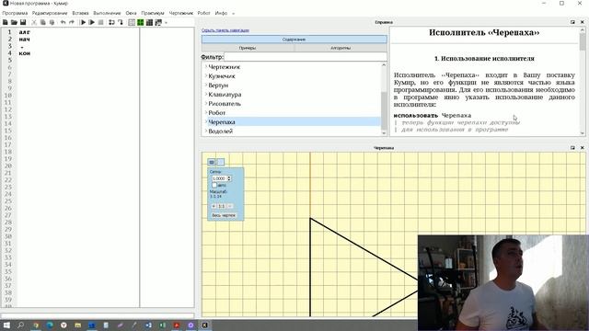This screenshot has height=331, width=589.
Task: Switch to the Содержание tab
Action: pos(294,39)
